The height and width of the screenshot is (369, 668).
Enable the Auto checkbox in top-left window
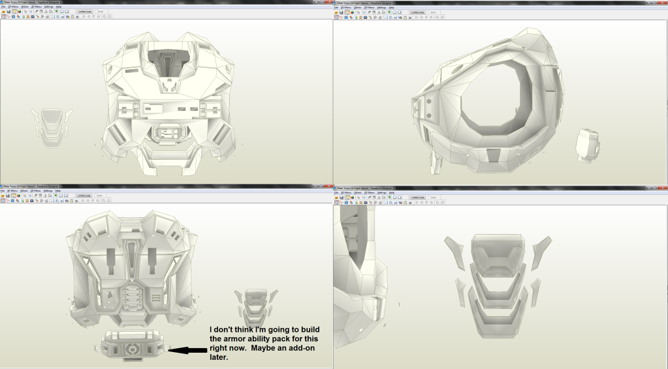point(96,12)
